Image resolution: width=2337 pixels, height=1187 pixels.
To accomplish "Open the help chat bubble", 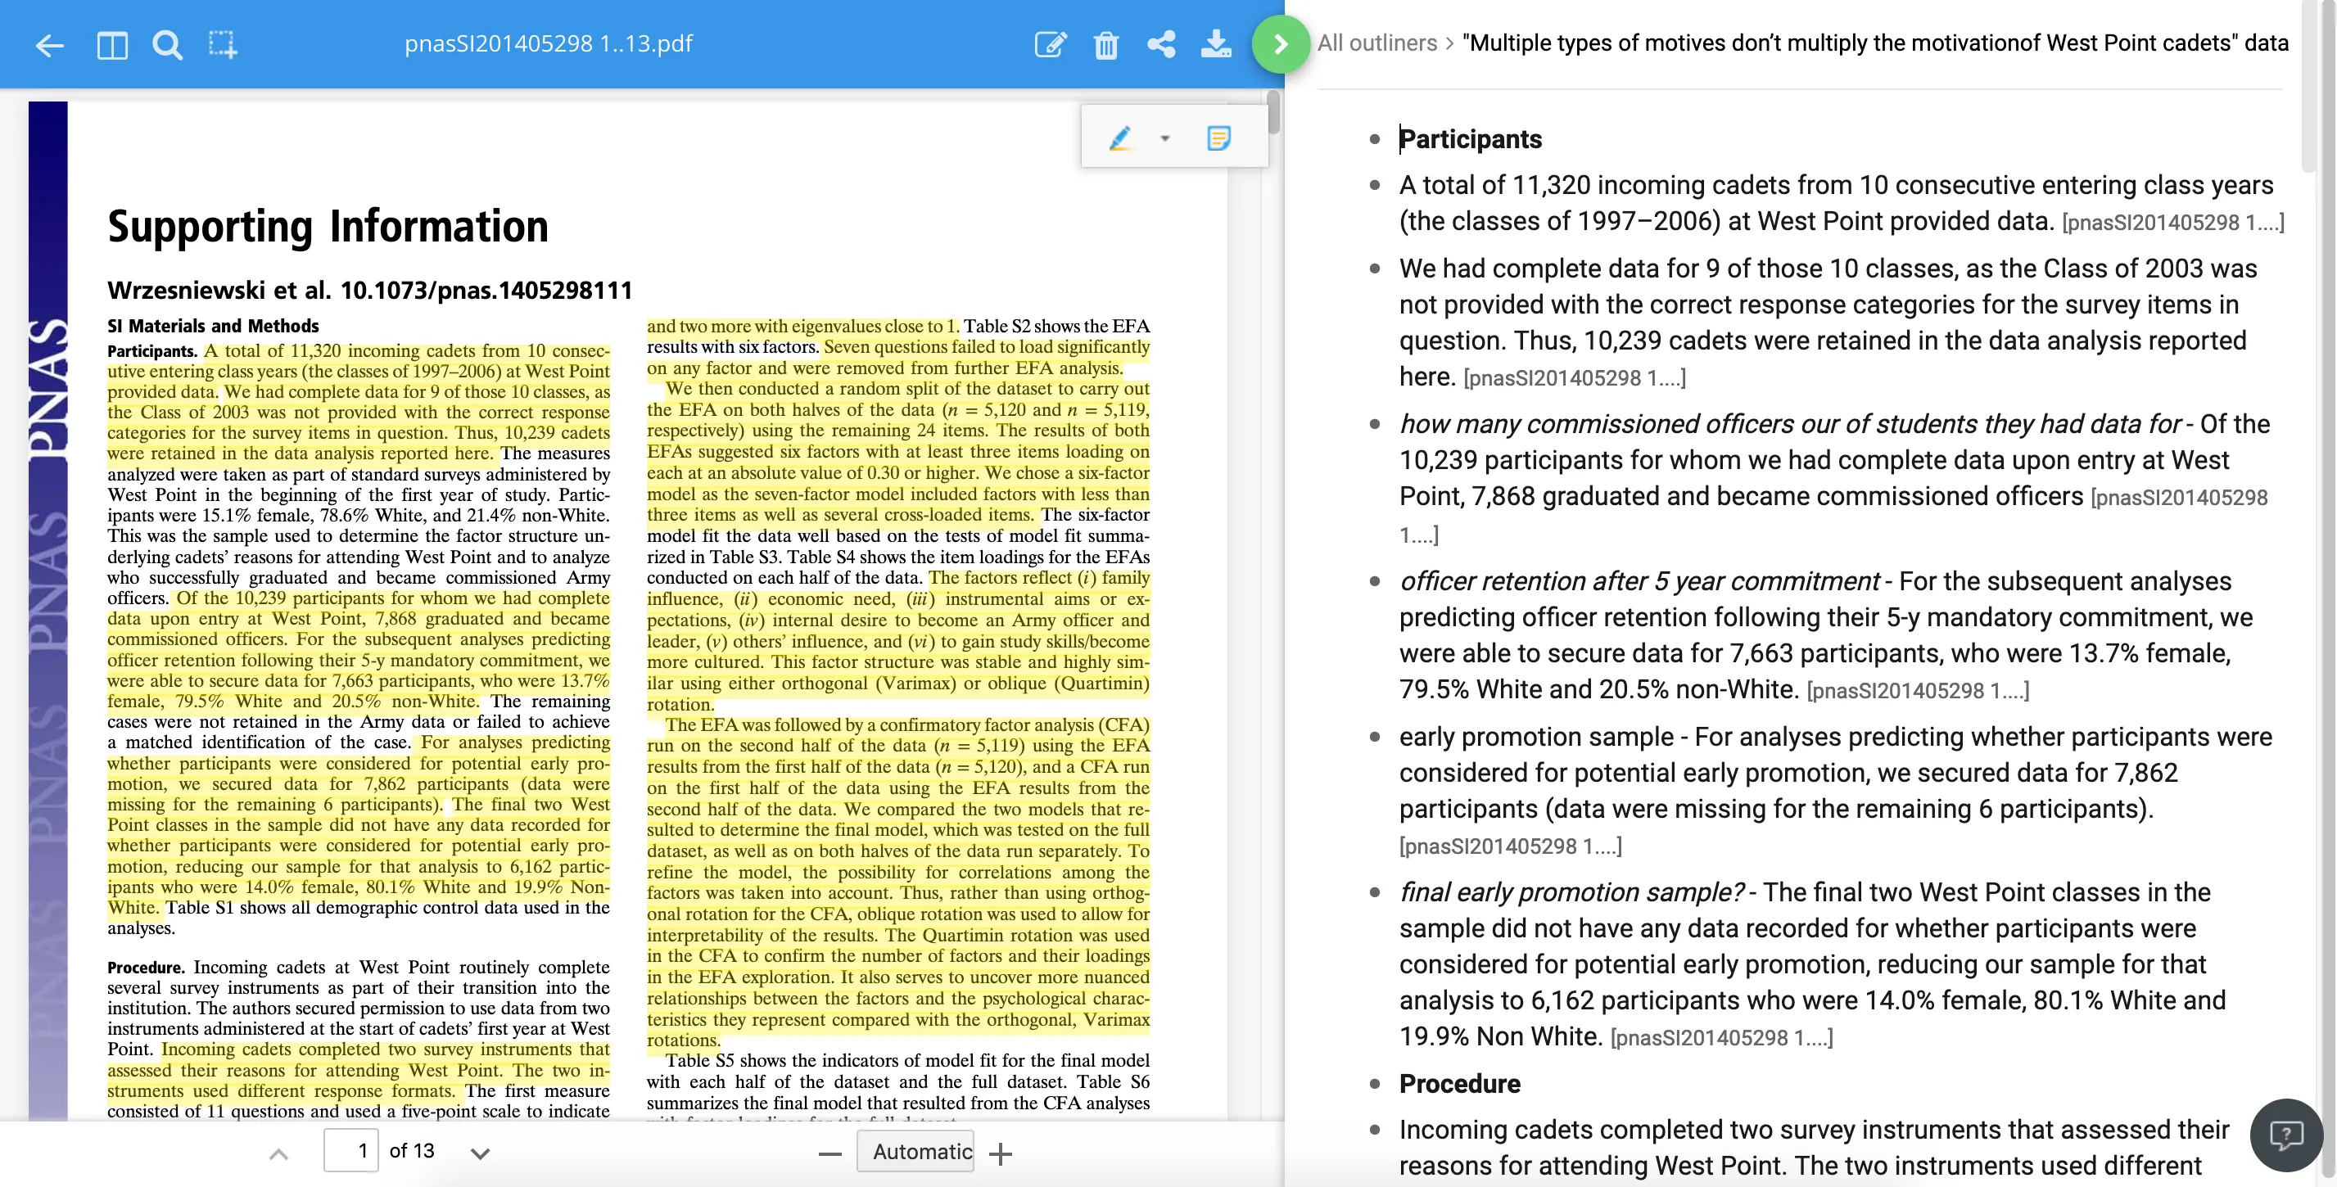I will 2285,1135.
